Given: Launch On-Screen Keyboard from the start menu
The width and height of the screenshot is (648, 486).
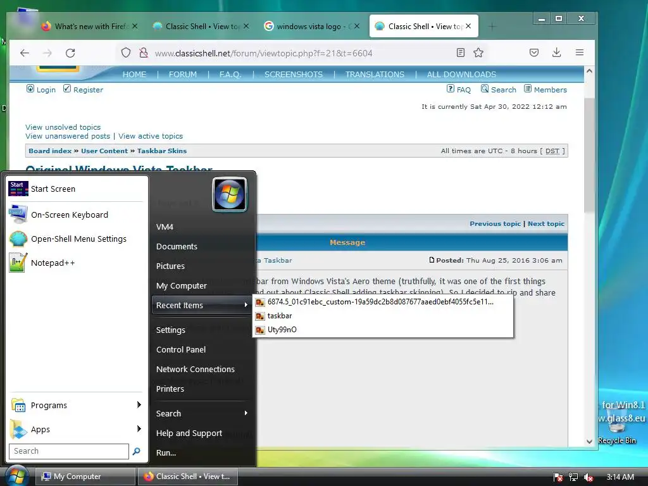Looking at the screenshot, I should pos(76,215).
